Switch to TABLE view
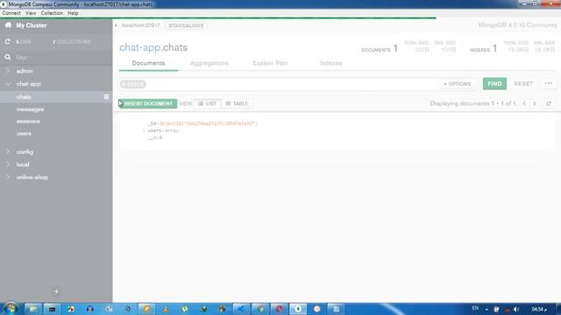 (237, 103)
